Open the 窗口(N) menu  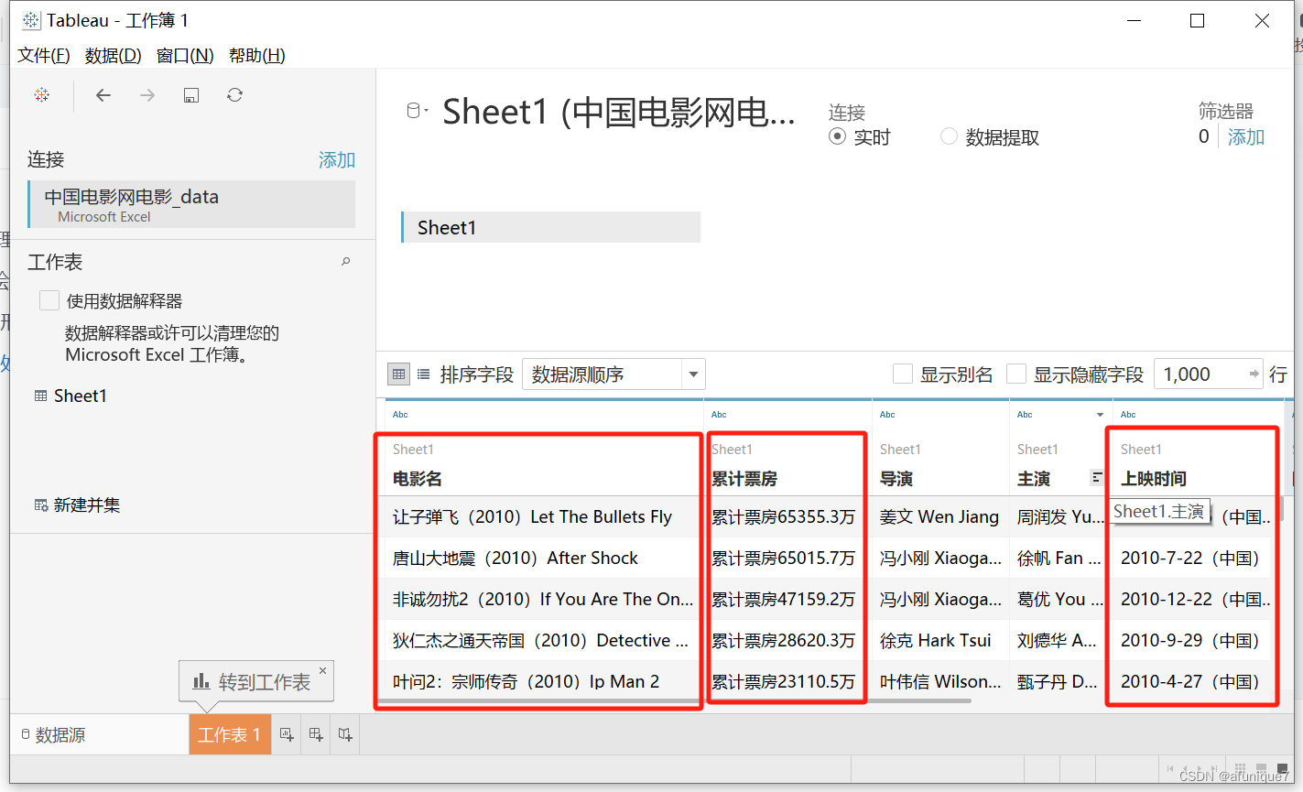pos(185,56)
